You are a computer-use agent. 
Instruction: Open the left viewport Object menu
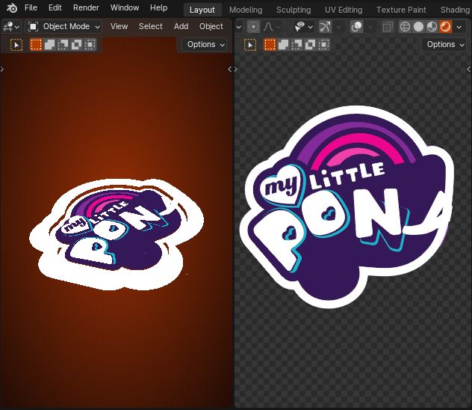click(211, 26)
